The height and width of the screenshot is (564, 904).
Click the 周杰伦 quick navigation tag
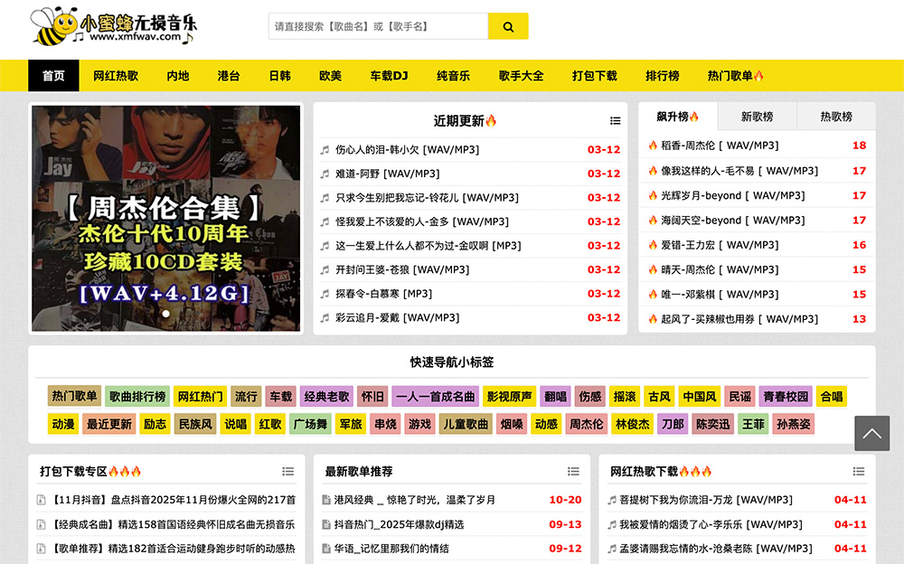[585, 424]
